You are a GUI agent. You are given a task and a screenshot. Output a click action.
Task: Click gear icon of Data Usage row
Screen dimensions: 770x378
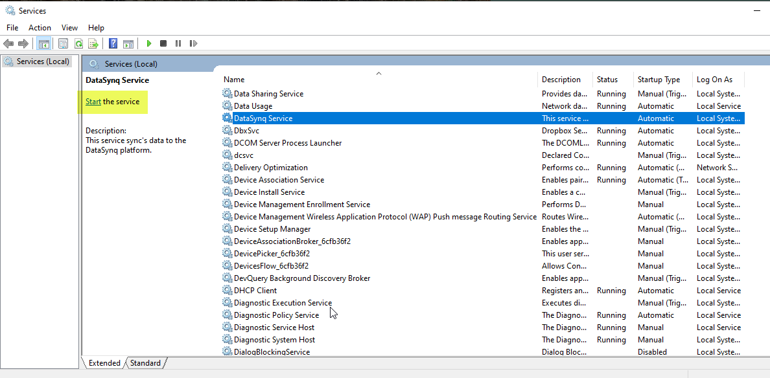227,106
